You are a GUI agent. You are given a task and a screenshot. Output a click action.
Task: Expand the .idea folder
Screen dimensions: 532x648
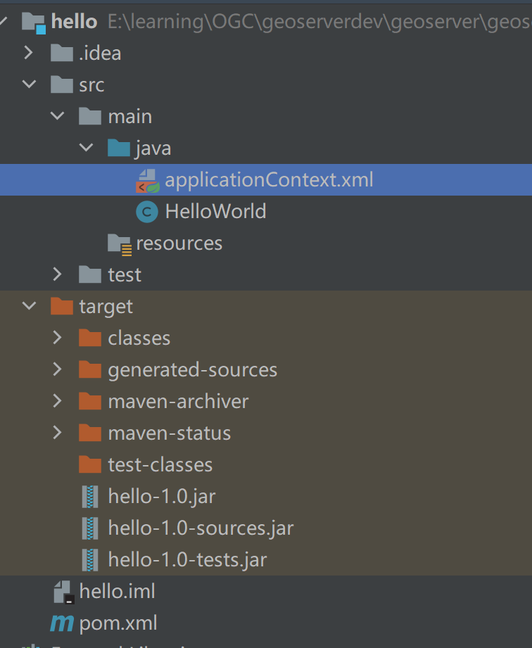click(29, 53)
